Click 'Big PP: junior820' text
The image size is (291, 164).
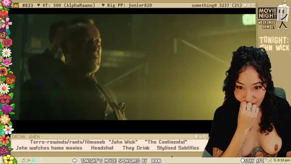pyautogui.click(x=130, y=5)
